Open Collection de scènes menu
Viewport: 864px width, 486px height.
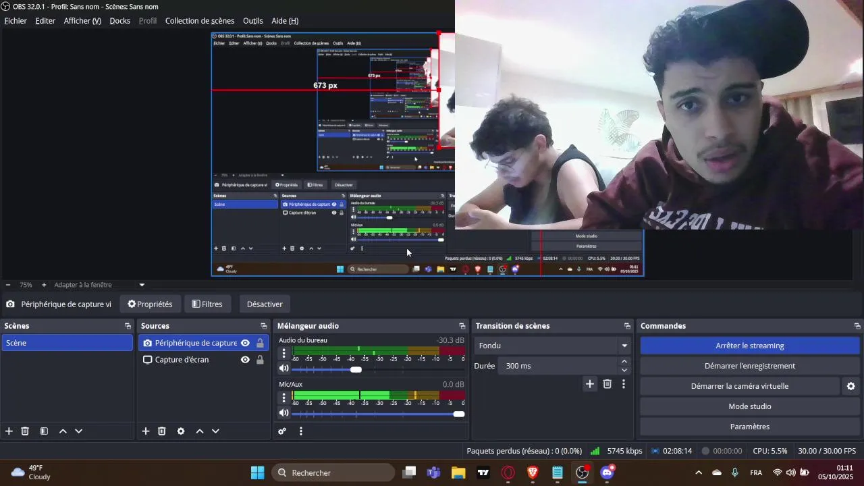(200, 21)
